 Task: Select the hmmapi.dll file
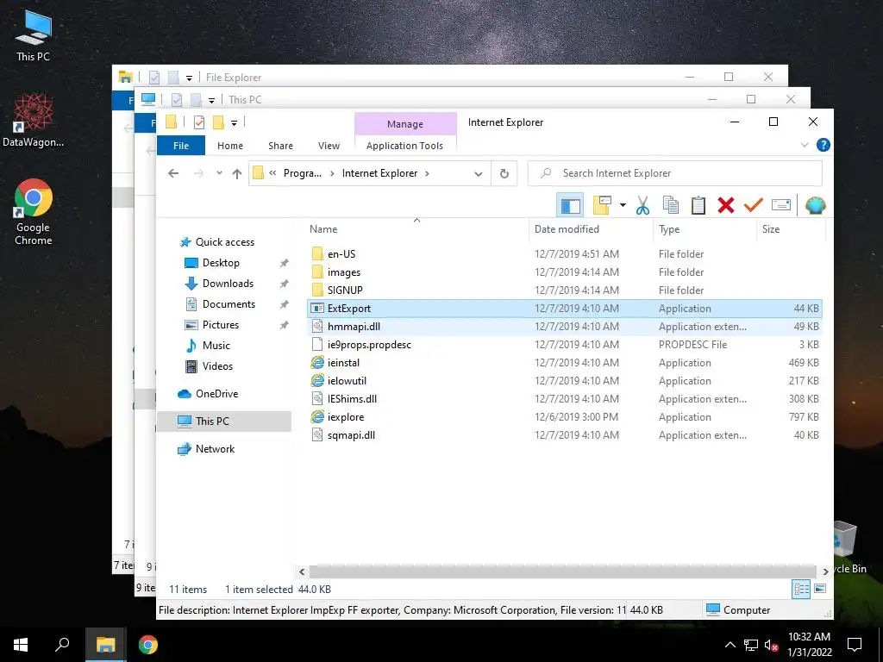click(565, 327)
